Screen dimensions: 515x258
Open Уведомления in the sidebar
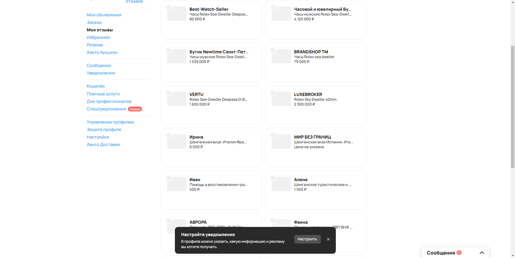click(x=101, y=73)
